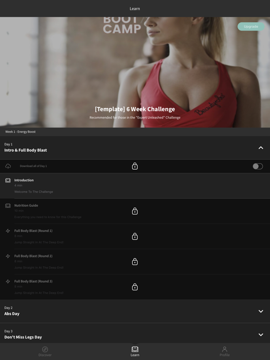Open the Discover tab
Screen dimensions: 270x360
45,352
